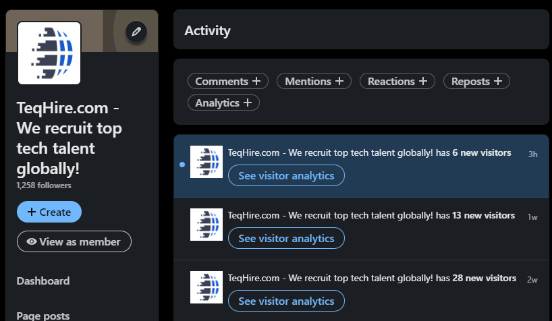Image resolution: width=552 pixels, height=321 pixels.
Task: Toggle the Analytics filter chip
Action: [223, 103]
